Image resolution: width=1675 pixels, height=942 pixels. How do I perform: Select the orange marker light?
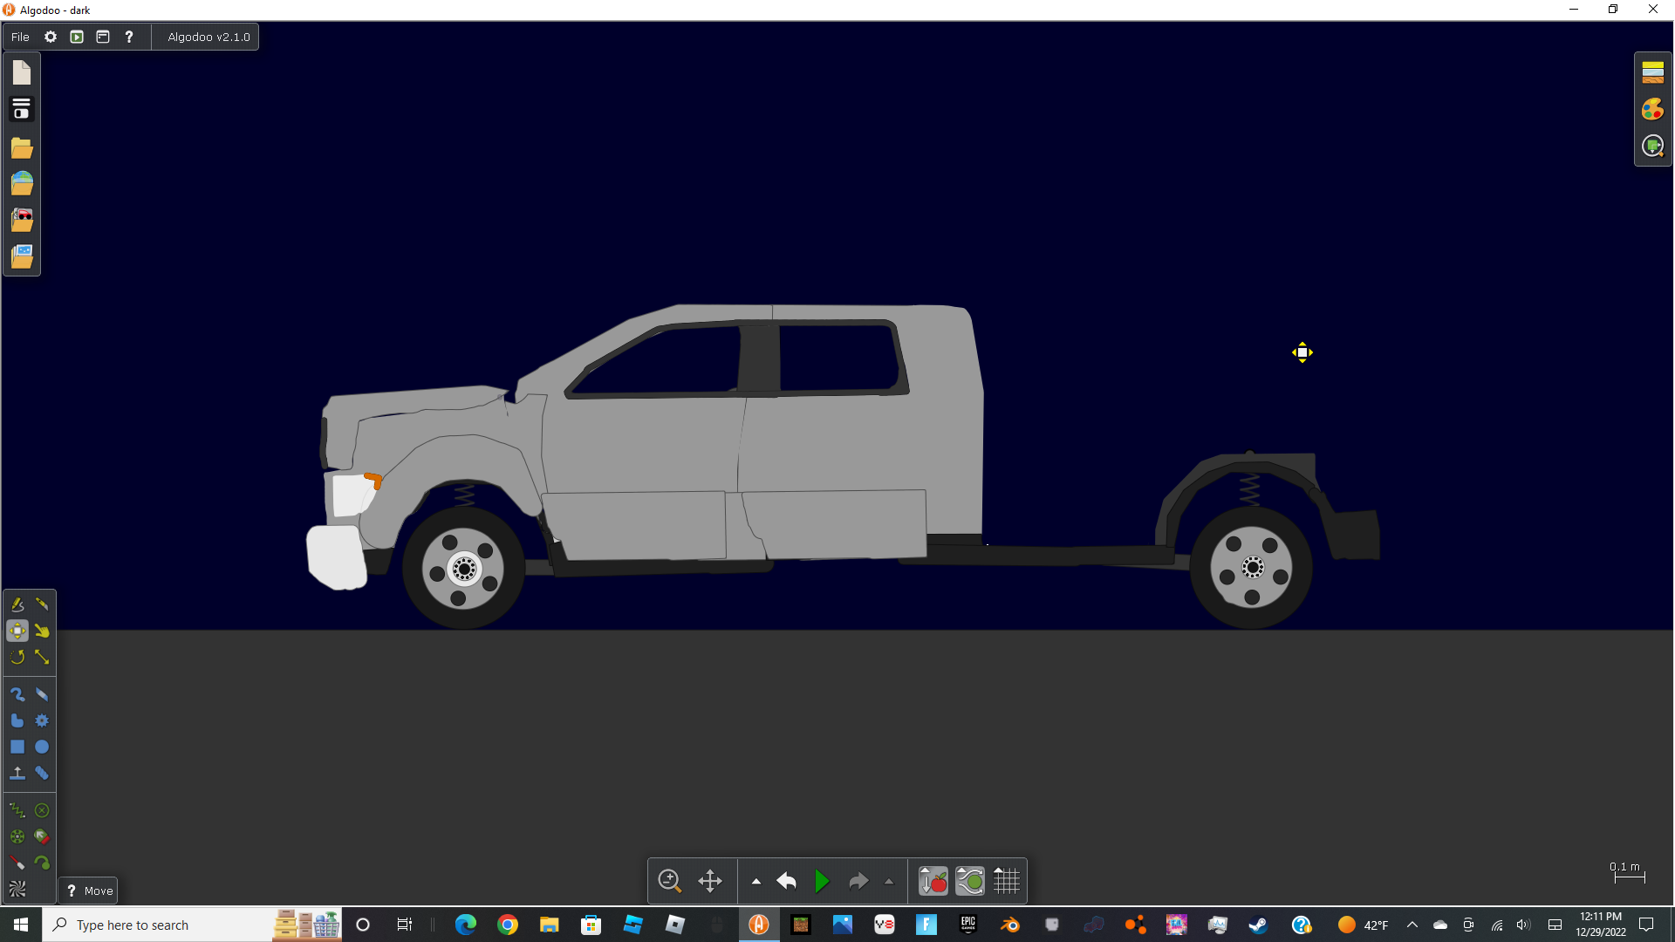tap(374, 481)
